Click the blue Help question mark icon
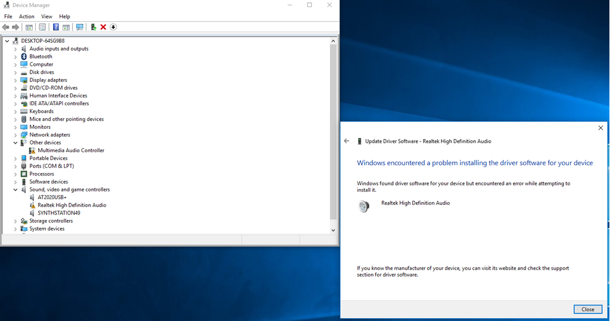The width and height of the screenshot is (610, 321). point(56,27)
